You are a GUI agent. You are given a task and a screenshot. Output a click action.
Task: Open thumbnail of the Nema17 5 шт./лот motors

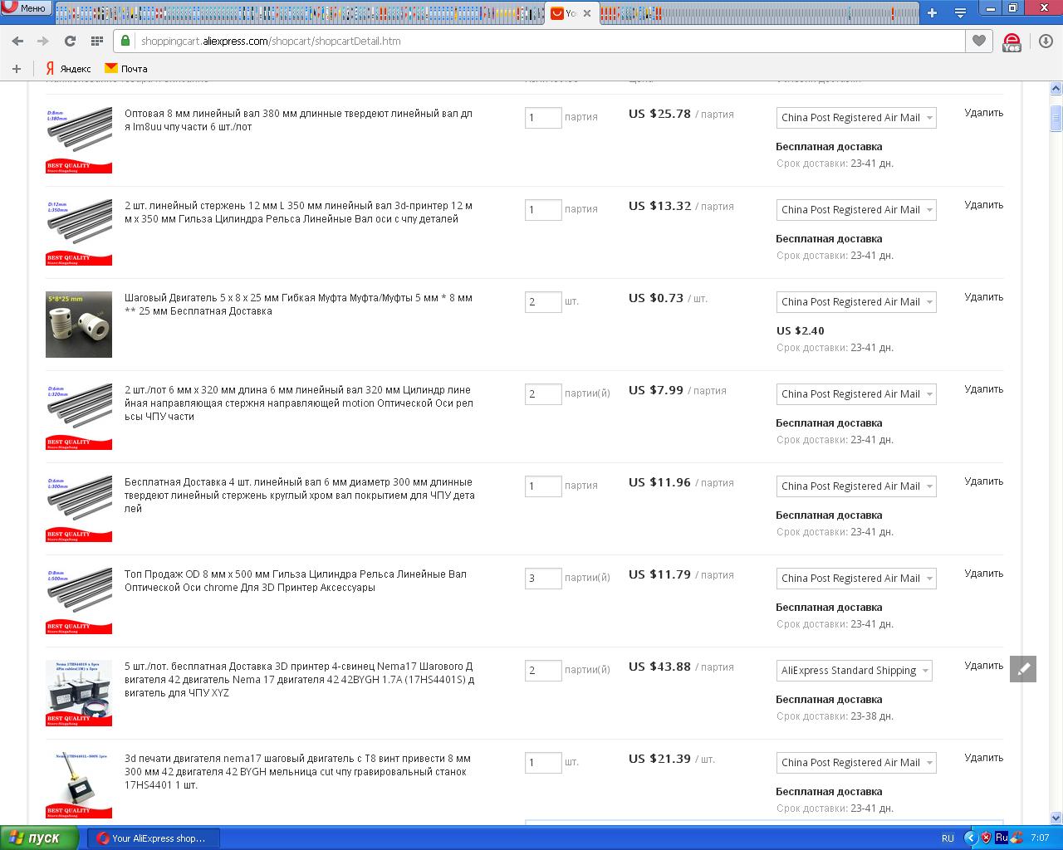pyautogui.click(x=79, y=693)
